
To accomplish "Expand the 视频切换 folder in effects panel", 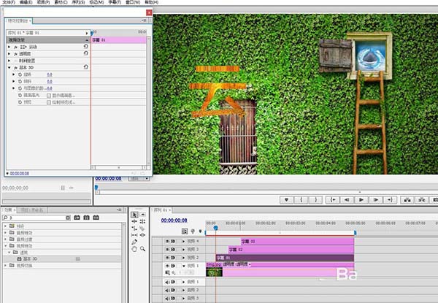I will pyautogui.click(x=6, y=265).
